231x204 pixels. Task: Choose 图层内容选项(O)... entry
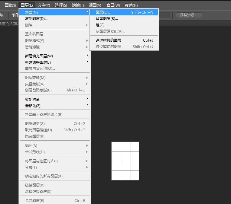click(54, 69)
